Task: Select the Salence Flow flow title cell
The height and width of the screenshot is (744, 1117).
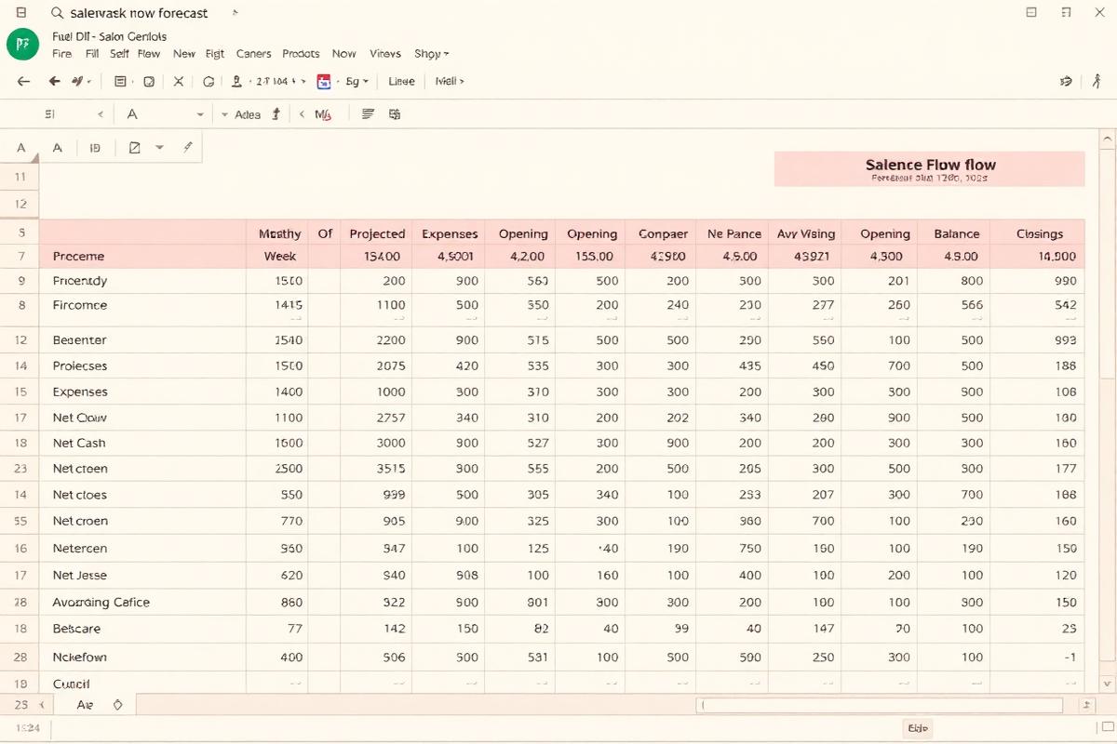Action: (930, 169)
